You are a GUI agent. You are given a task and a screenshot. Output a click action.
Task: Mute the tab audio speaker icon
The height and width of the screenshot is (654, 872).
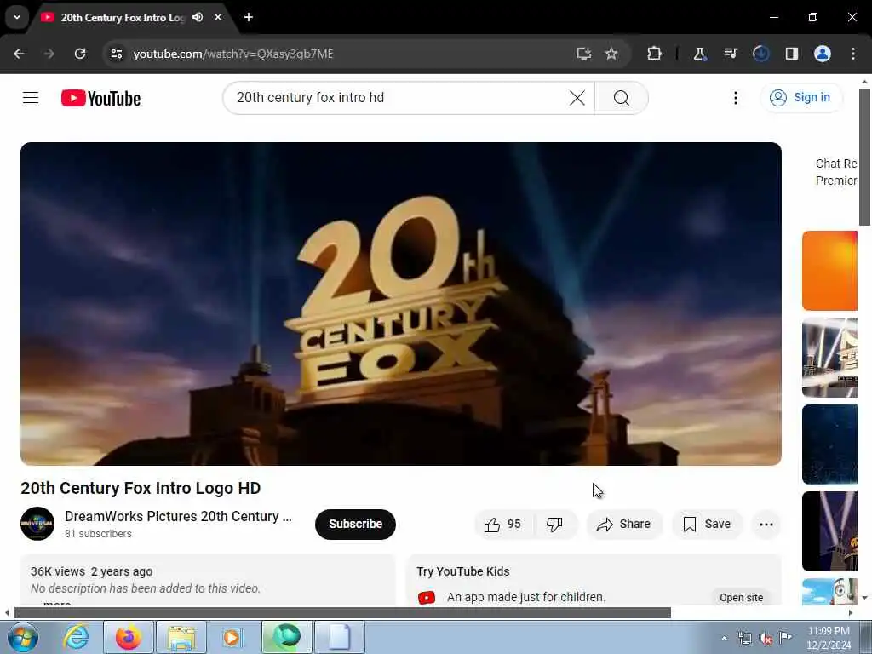coord(198,17)
